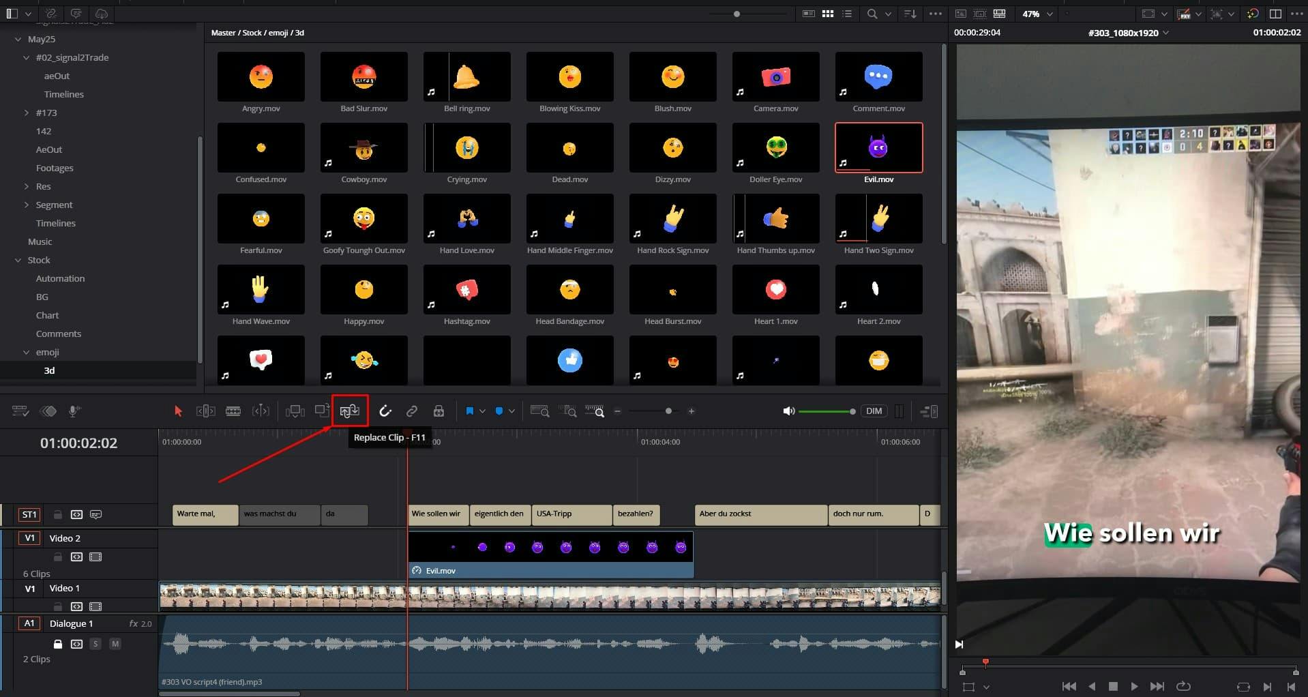
Task: Unlock the Dialogue 1 audio track
Action: coord(58,644)
